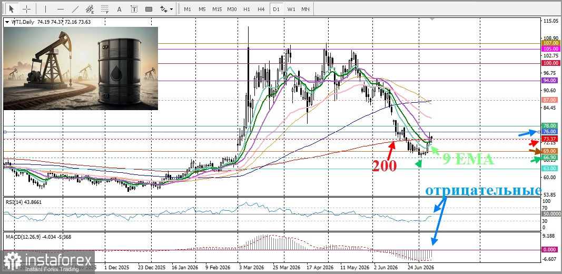Collapse the WTI,Daily chart title triangle
562x274 pixels.
pos(7,22)
